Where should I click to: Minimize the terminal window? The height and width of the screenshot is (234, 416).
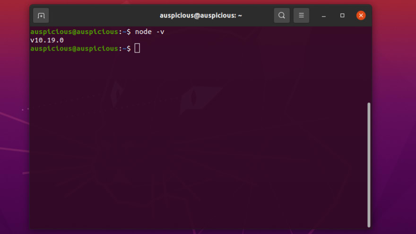pyautogui.click(x=323, y=16)
